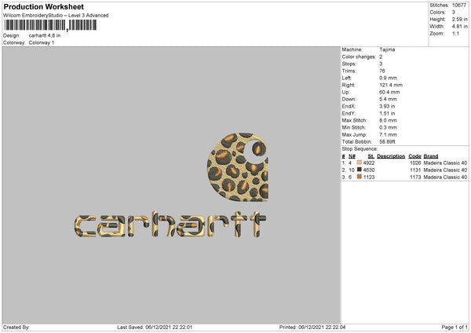Click the Production Worksheet title
The width and height of the screenshot is (471, 333).
(x=43, y=6)
